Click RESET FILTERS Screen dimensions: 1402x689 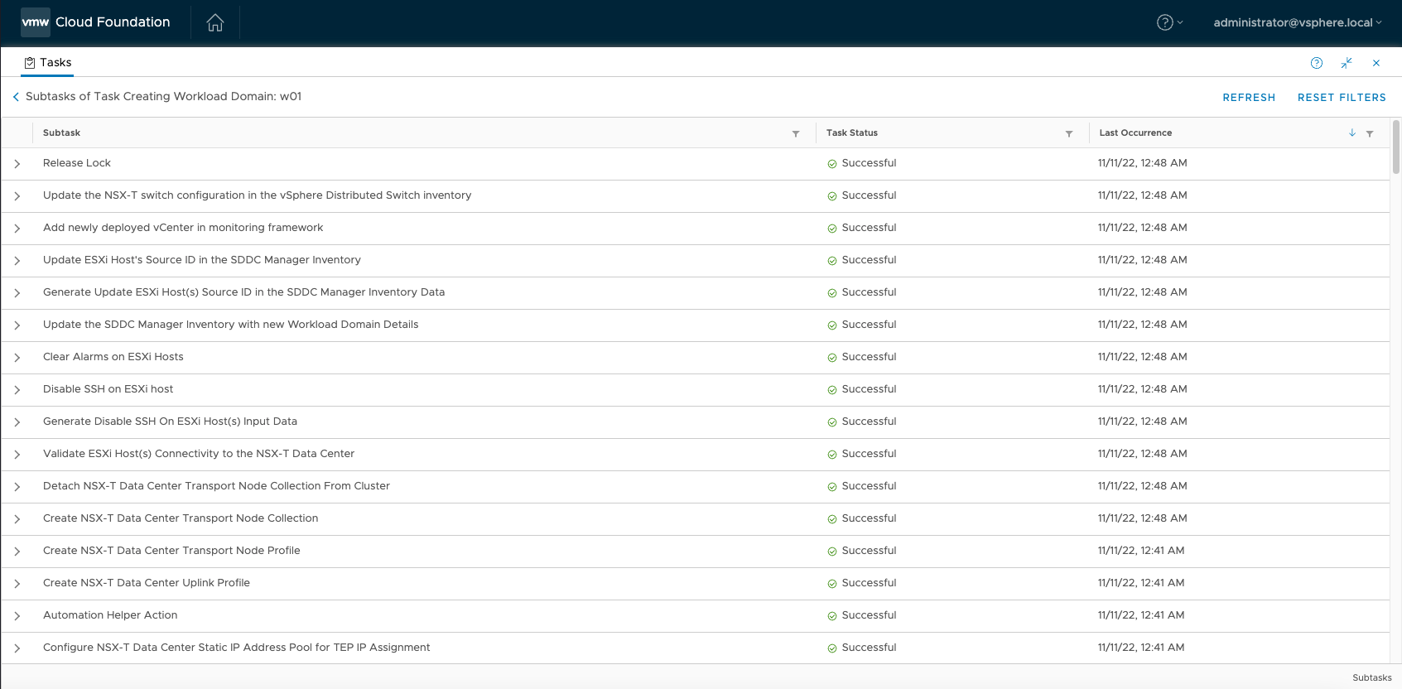coord(1342,98)
